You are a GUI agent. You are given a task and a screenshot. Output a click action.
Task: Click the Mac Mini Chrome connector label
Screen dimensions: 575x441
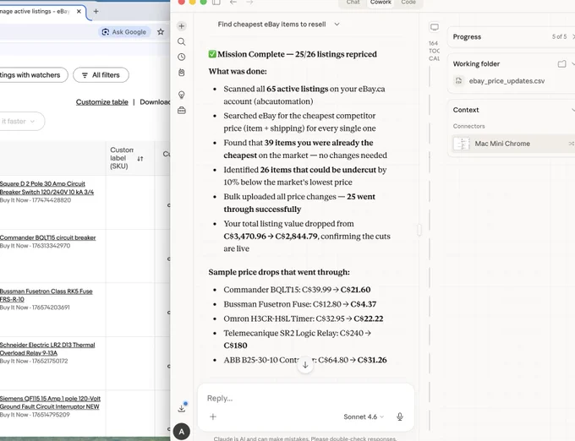point(502,144)
